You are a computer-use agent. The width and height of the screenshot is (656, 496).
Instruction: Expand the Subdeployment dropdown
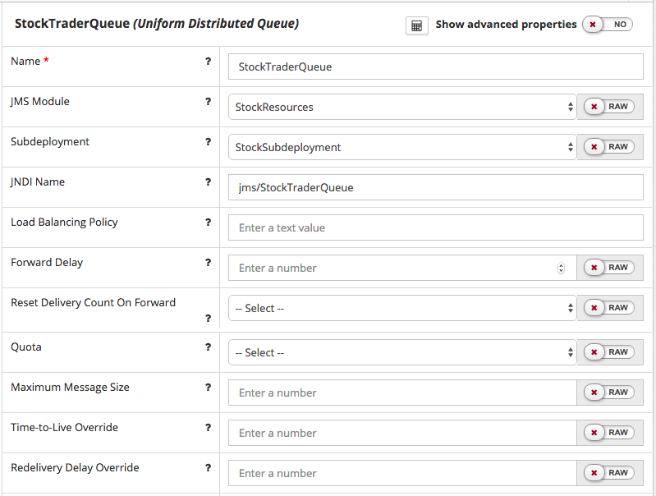pyautogui.click(x=402, y=147)
